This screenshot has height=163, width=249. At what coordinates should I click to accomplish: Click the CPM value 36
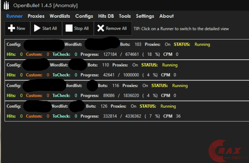pos(178,116)
